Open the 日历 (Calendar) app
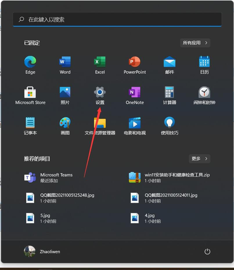This screenshot has height=270, width=234. tap(204, 62)
